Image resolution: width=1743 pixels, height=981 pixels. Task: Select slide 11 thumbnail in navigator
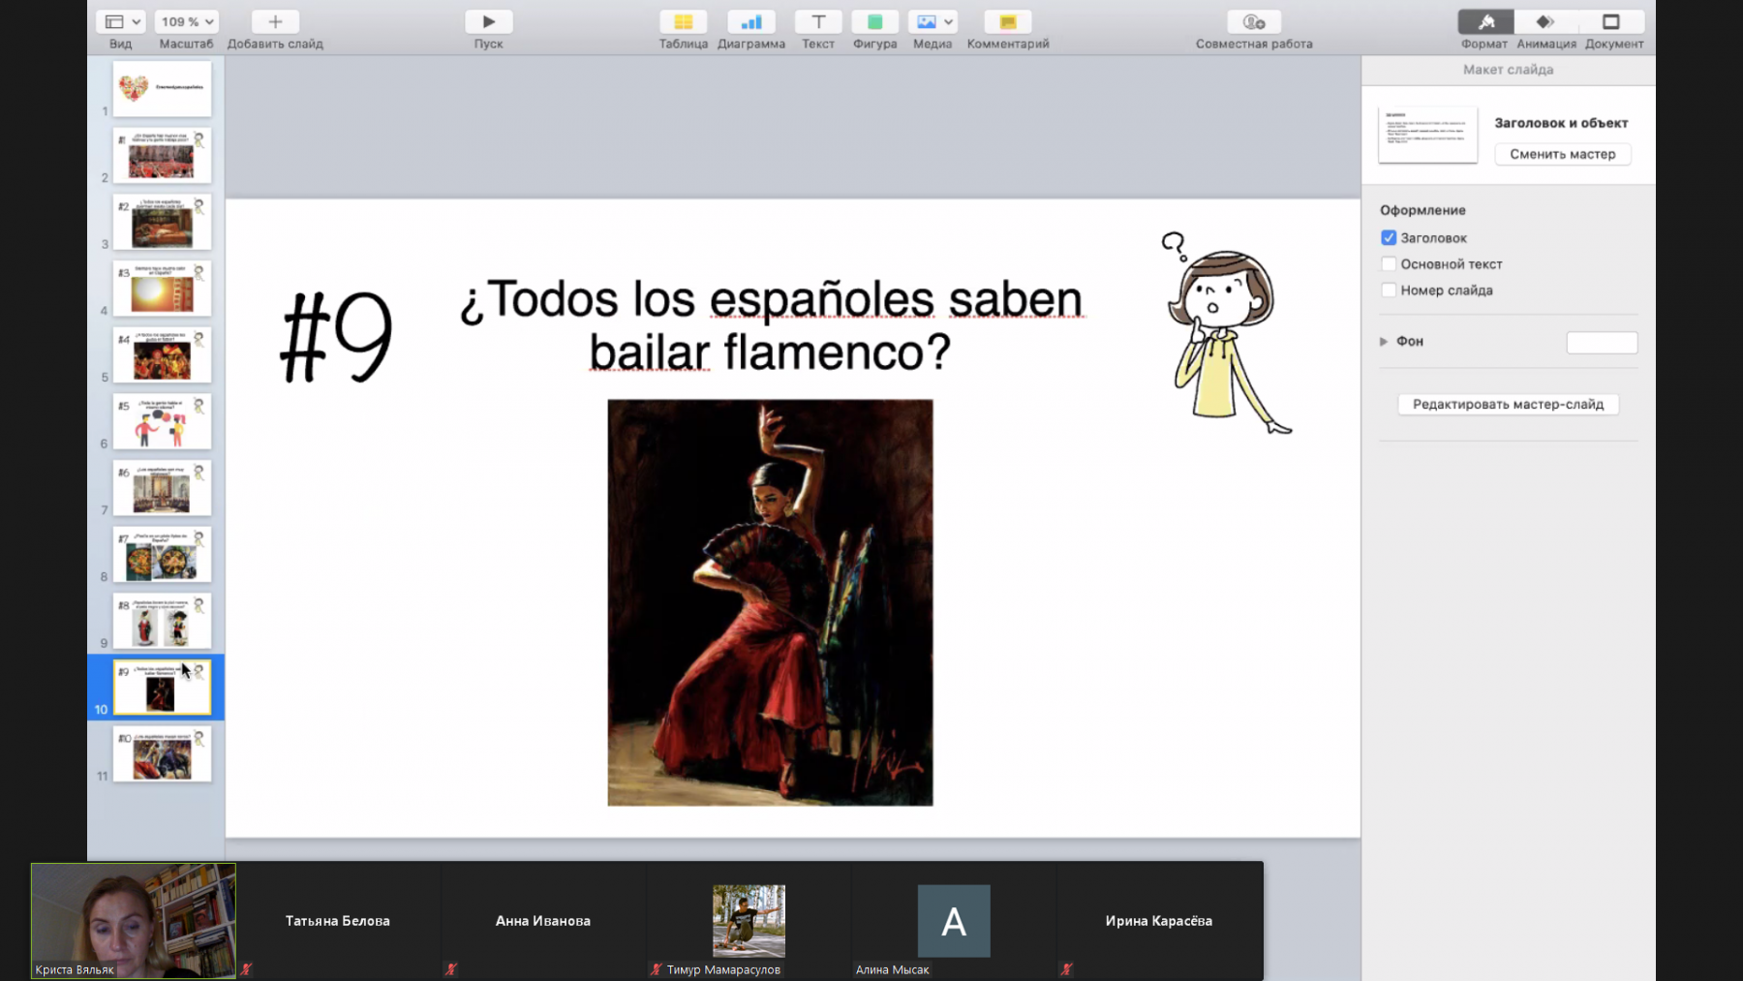(x=162, y=754)
